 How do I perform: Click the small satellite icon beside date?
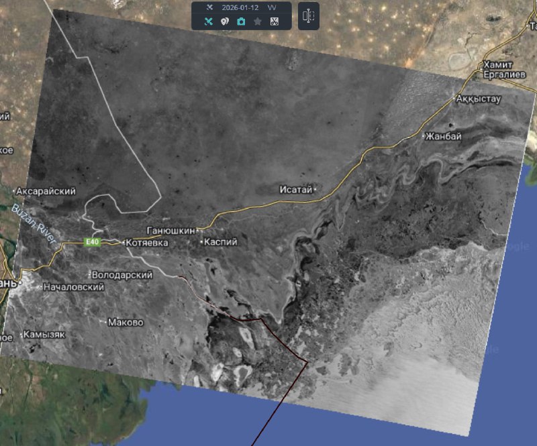209,7
